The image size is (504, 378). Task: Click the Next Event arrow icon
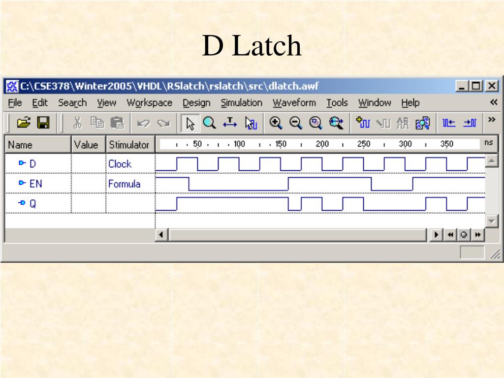click(470, 123)
